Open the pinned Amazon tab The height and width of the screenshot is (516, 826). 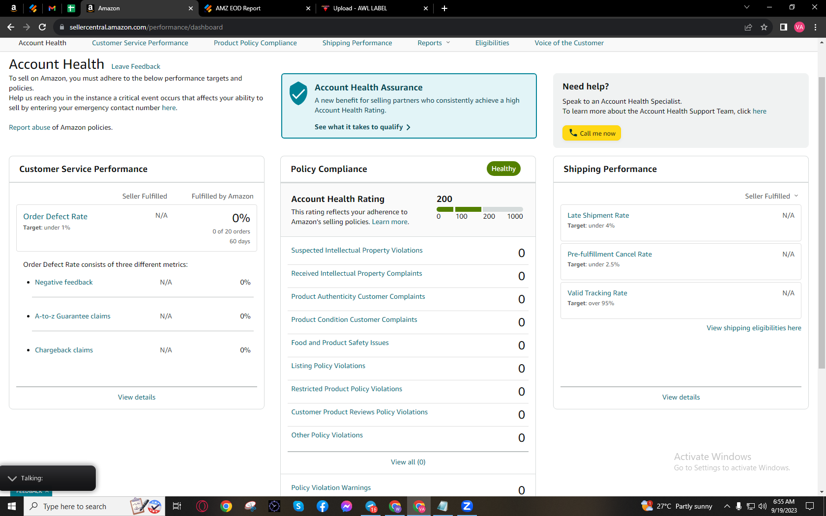click(14, 8)
